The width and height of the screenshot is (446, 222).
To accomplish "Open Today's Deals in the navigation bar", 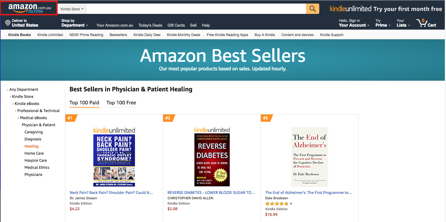I will point(150,25).
